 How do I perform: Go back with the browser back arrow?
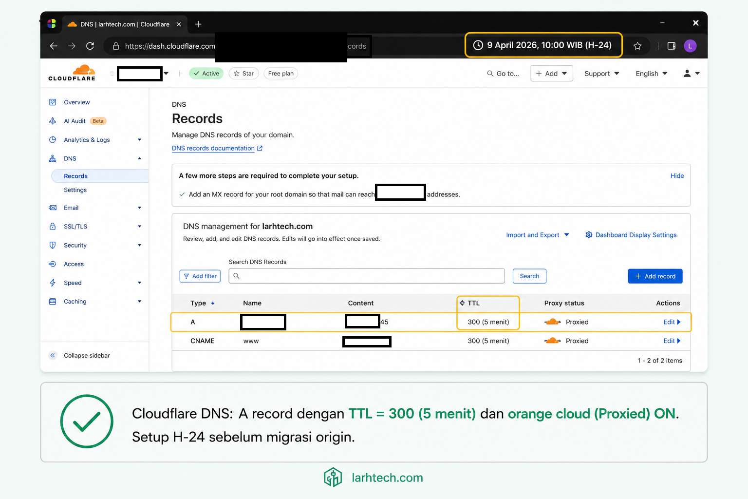54,46
